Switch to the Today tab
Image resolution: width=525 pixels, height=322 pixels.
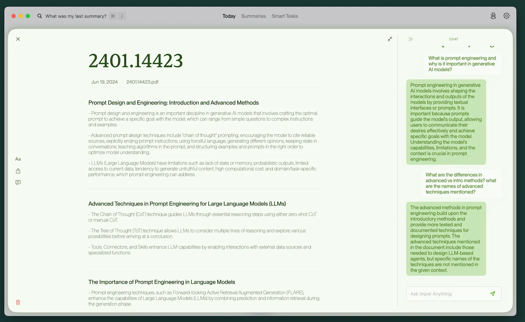229,16
